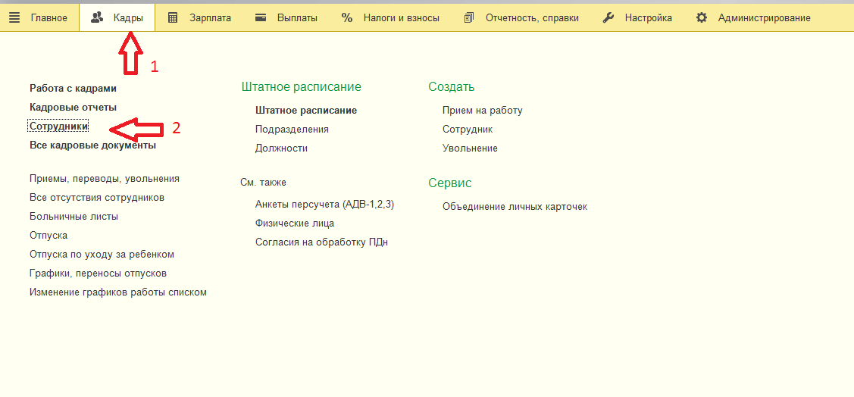This screenshot has height=397, width=854.
Task: Open Физические лица list
Action: [295, 224]
